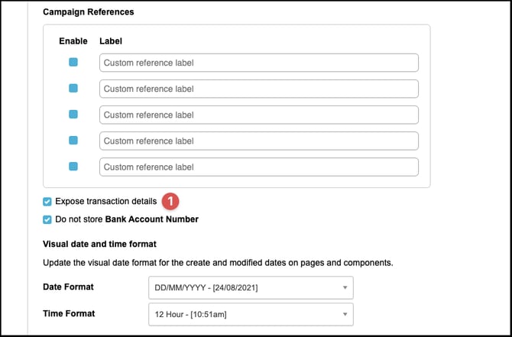Image resolution: width=512 pixels, height=337 pixels.
Task: Click the Do not store Bank Account Number text
Action: click(127, 219)
